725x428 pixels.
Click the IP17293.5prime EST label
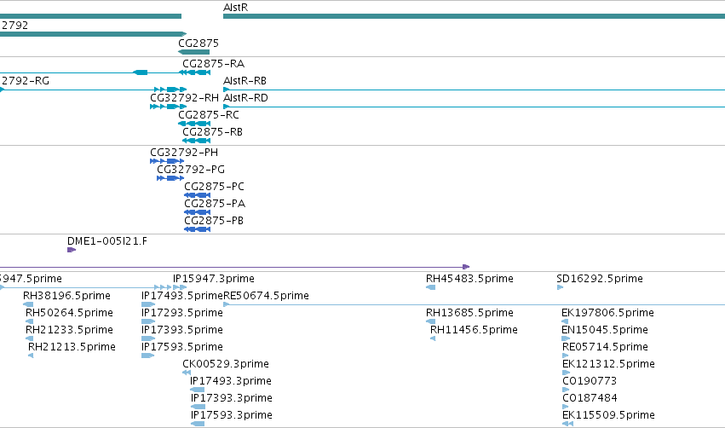click(182, 313)
